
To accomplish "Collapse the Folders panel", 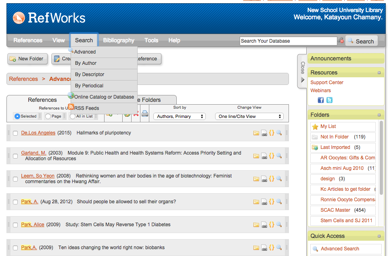I will click(x=379, y=115).
